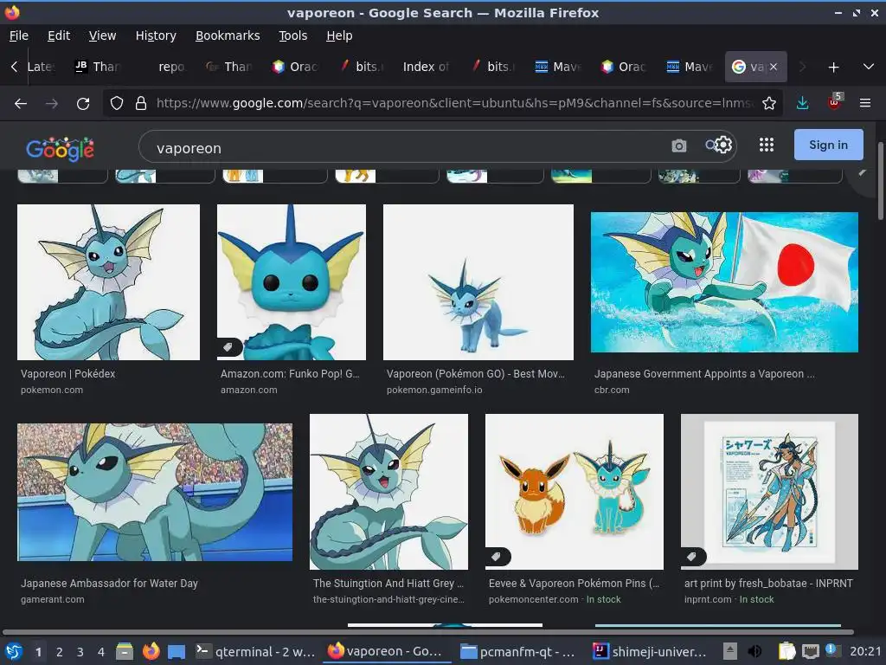
Task: Open the Vaporeon with Japanese flag image
Action: click(724, 282)
